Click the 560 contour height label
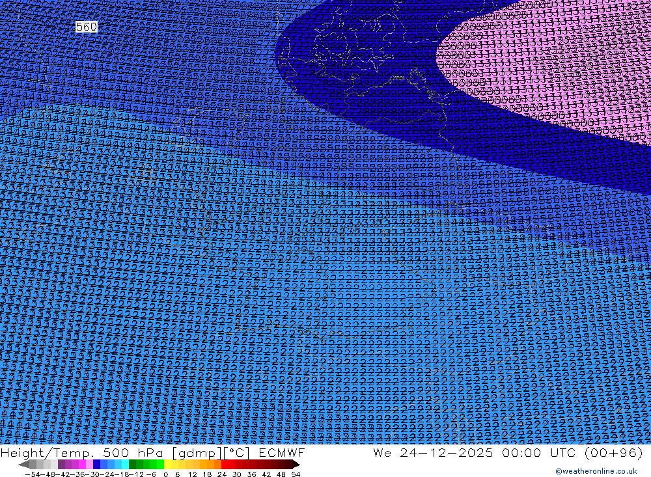 (x=87, y=27)
